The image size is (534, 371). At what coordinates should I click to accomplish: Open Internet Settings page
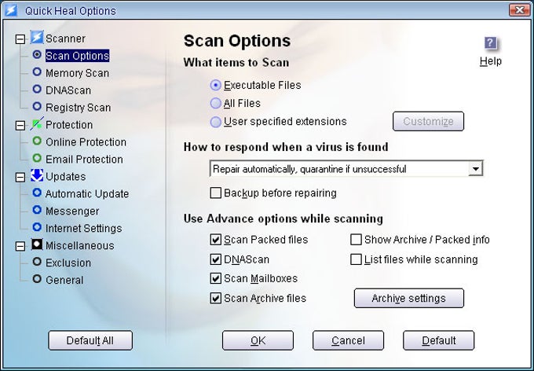pyautogui.click(x=84, y=228)
